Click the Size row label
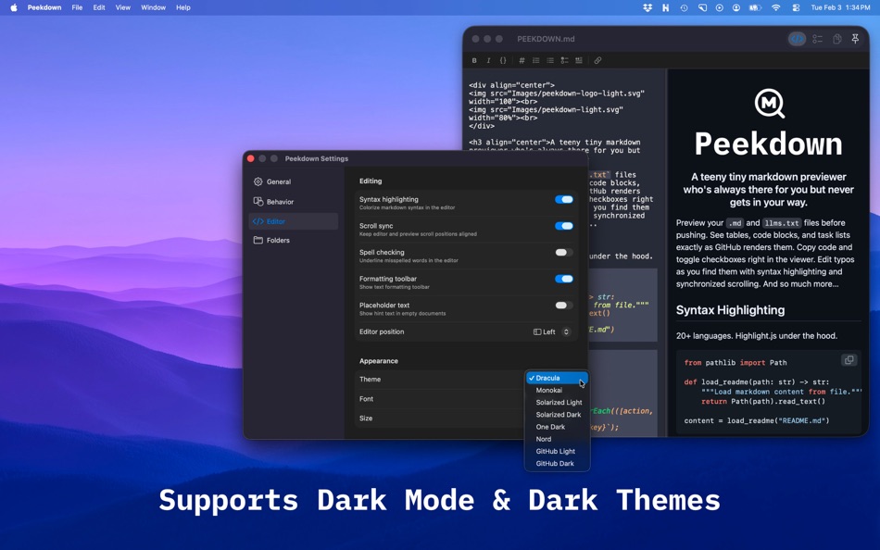Viewport: 880px width, 550px height. point(365,419)
